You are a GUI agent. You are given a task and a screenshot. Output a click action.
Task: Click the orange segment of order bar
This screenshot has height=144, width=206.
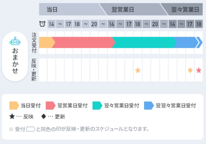[47, 43]
